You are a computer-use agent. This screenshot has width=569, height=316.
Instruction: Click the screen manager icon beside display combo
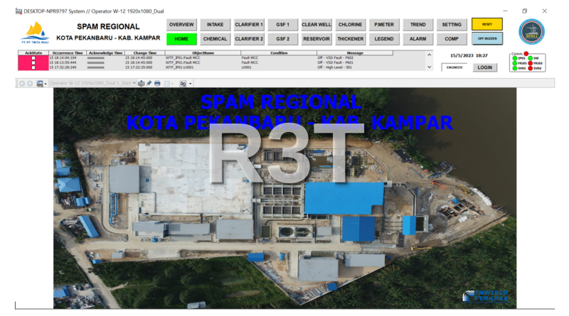click(141, 83)
